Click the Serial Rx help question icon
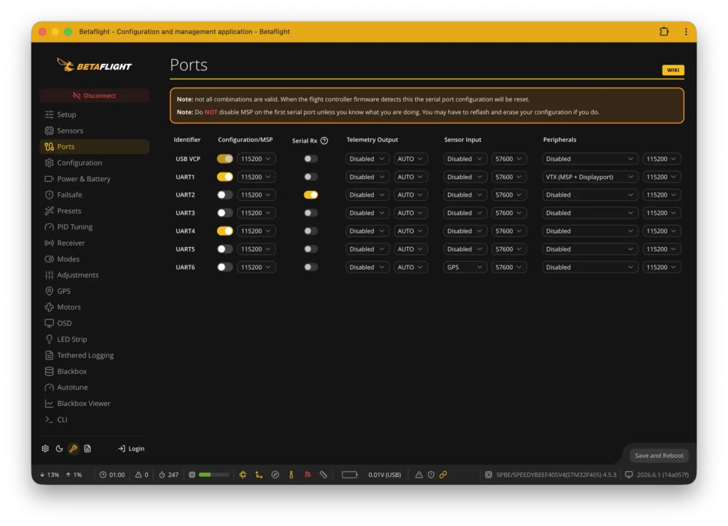The image size is (728, 526). (x=324, y=141)
